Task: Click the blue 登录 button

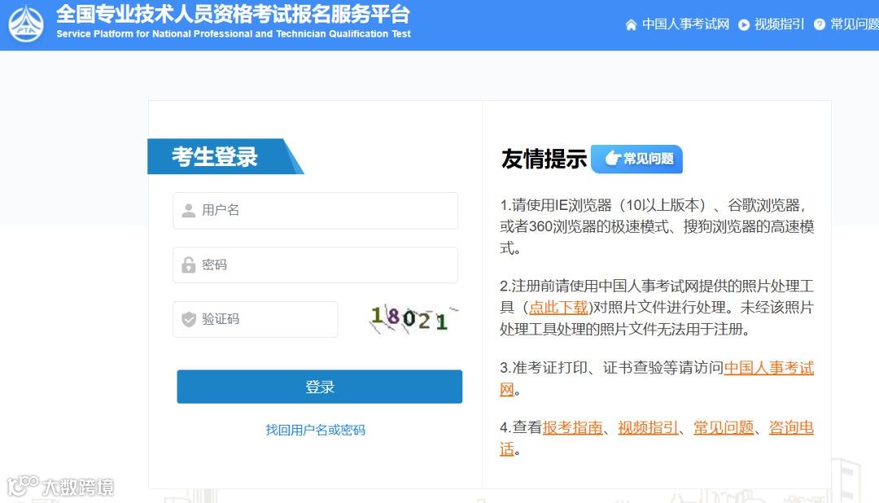Action: coord(320,387)
